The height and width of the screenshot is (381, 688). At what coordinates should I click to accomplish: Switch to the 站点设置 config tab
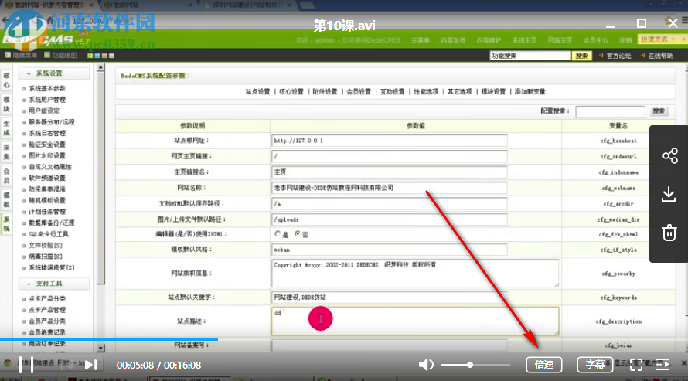click(257, 91)
